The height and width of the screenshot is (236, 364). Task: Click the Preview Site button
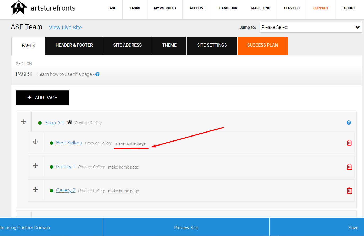pyautogui.click(x=186, y=227)
